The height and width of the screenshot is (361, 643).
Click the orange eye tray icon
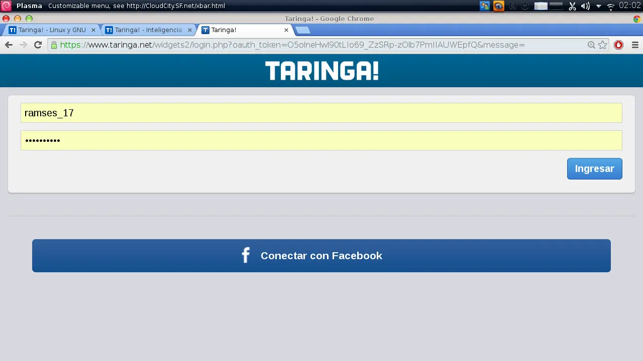click(x=498, y=6)
